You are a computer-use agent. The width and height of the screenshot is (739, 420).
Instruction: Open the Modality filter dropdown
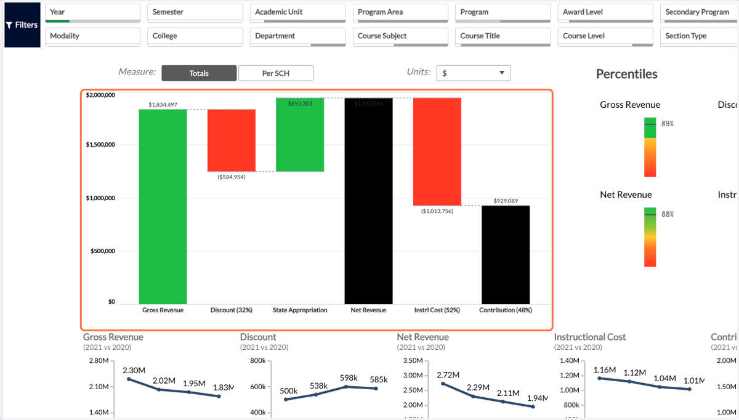tap(92, 36)
